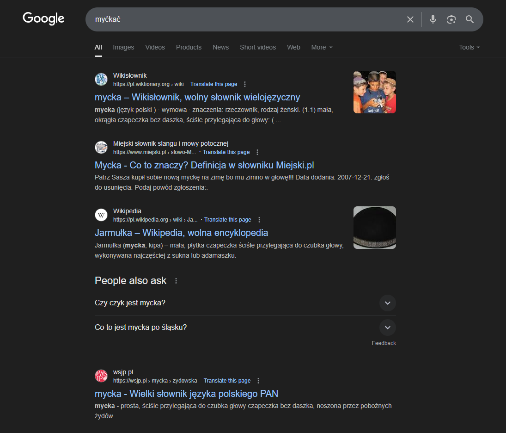The width and height of the screenshot is (506, 433).
Task: Open the black jarmułka thumbnail
Action: pyautogui.click(x=375, y=228)
